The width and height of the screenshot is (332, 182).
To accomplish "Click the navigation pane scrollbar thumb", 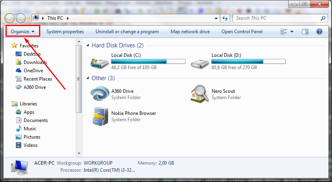I will pos(79,79).
